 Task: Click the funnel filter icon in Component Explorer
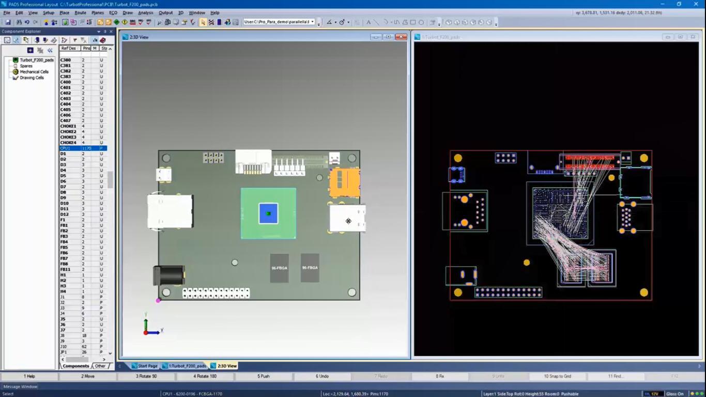point(75,40)
